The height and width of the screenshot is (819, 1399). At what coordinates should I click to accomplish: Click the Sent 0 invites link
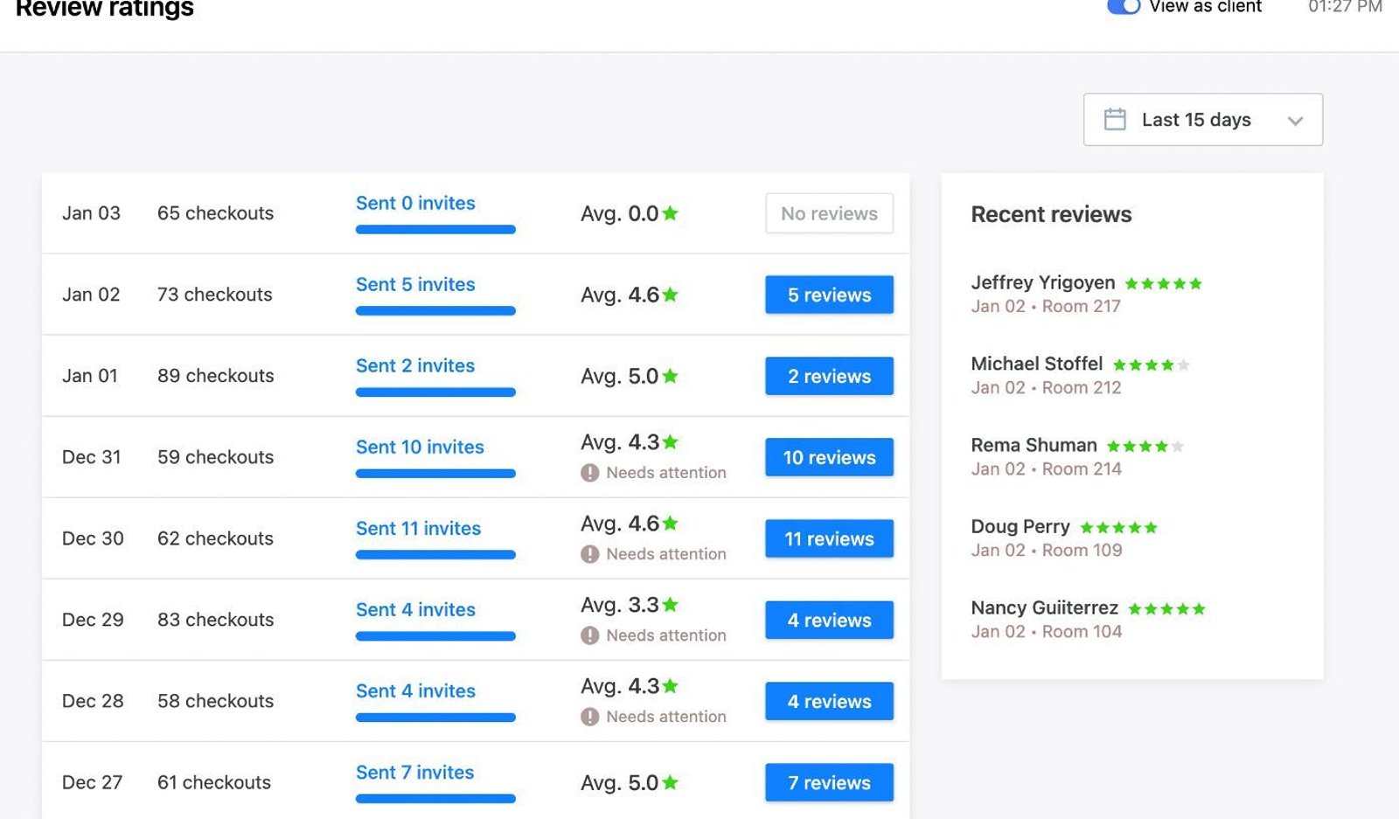(415, 203)
